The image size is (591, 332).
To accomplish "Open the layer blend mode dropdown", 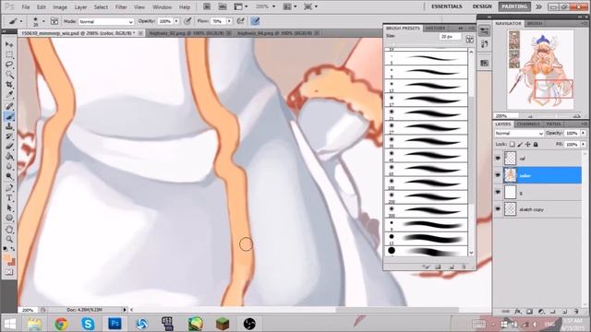I will coord(519,134).
